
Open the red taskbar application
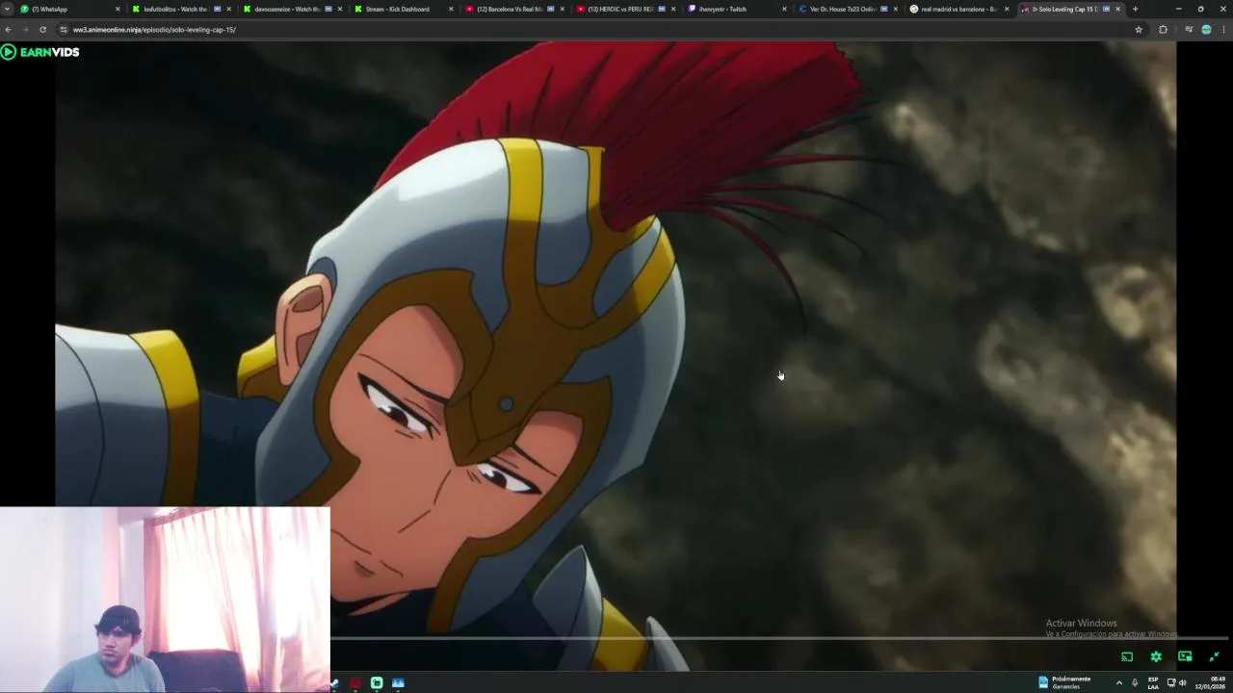[355, 683]
